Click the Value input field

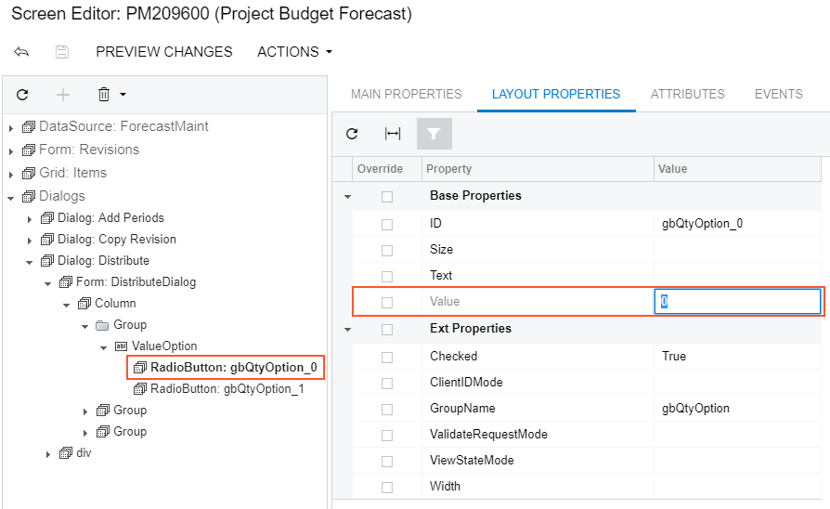(737, 302)
